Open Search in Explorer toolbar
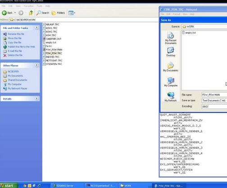The image size is (227, 188). pyautogui.click(x=43, y=13)
